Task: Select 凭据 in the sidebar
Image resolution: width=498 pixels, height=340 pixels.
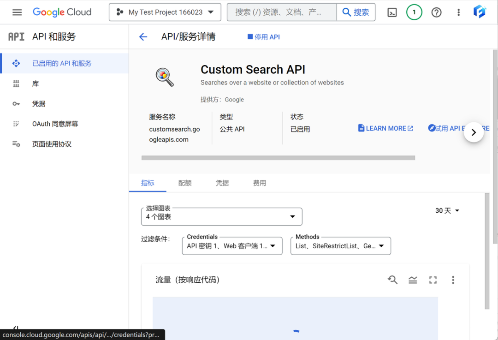Action: coord(65,104)
